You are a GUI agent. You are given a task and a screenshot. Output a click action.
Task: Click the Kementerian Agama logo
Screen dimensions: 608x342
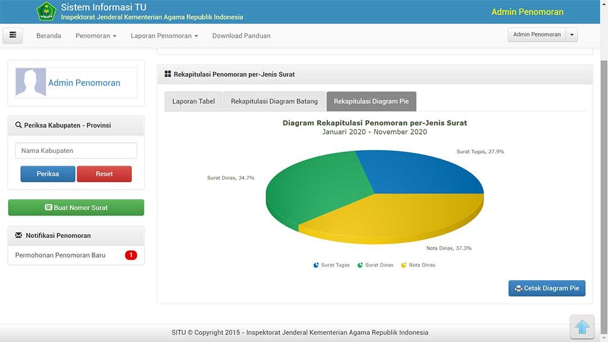coord(46,11)
